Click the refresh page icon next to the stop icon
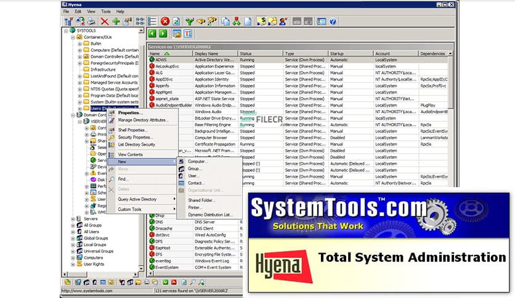515x298 pixels. coord(176,22)
